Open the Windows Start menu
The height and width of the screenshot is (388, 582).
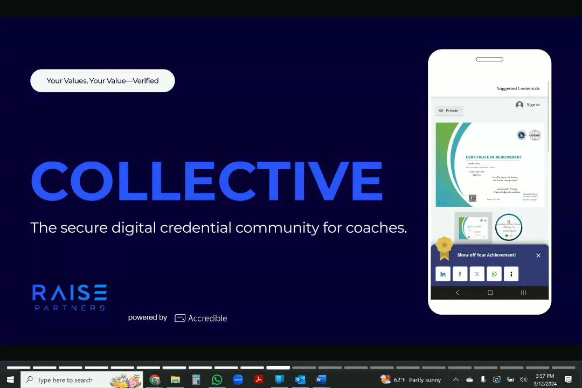[10, 380]
